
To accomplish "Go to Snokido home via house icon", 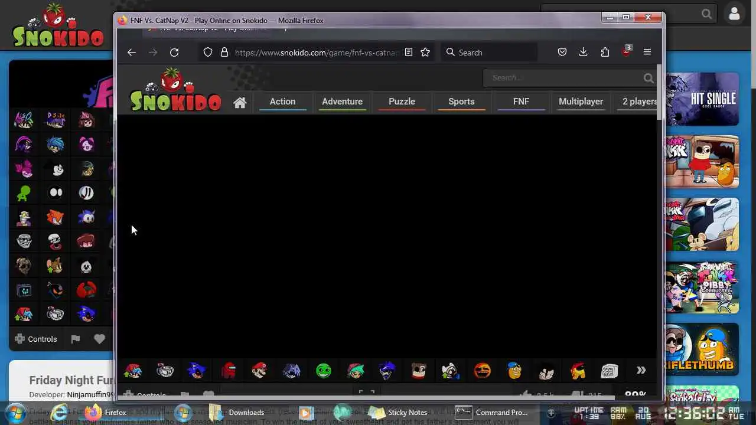I will coord(239,102).
